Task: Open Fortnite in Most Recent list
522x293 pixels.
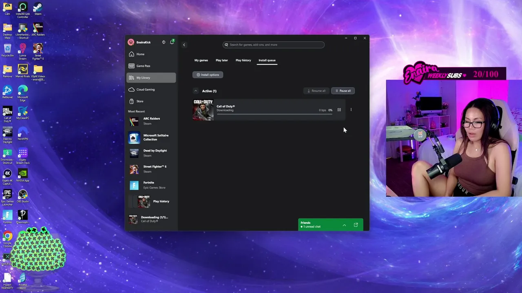Action: point(151,185)
